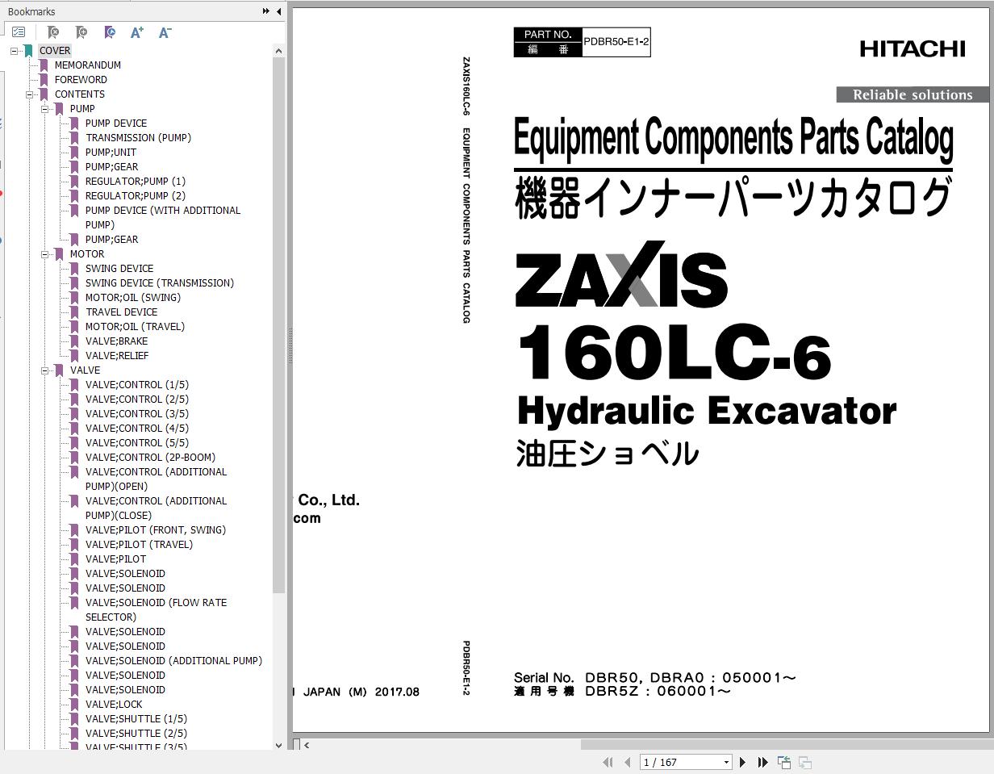This screenshot has width=994, height=774.
Task: Open the TRAVEL DEVICE bookmark
Action: (x=122, y=312)
